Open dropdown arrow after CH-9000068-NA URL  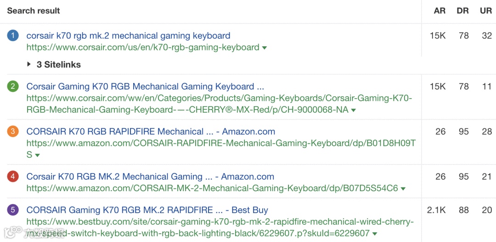353,110
